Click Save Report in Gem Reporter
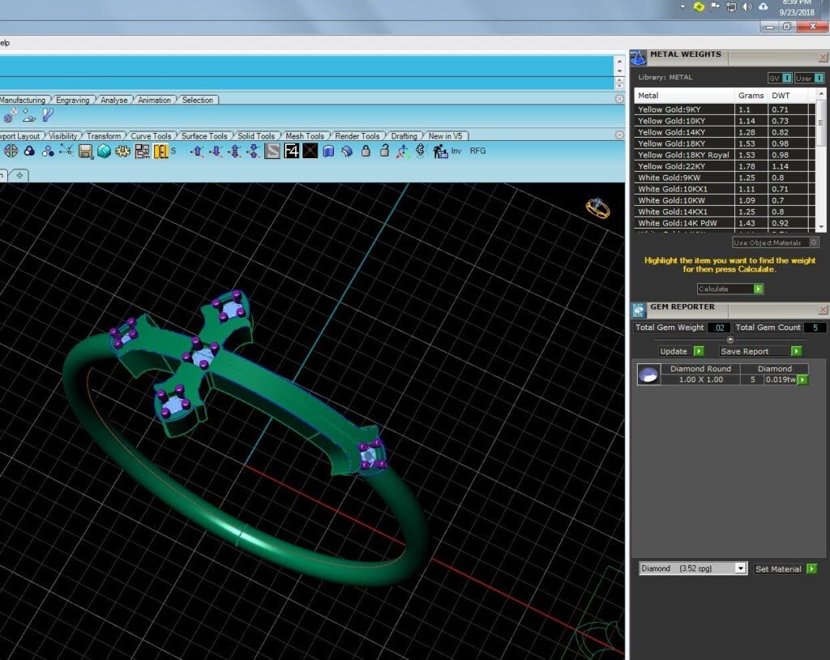The width and height of the screenshot is (830, 660). pyautogui.click(x=760, y=351)
